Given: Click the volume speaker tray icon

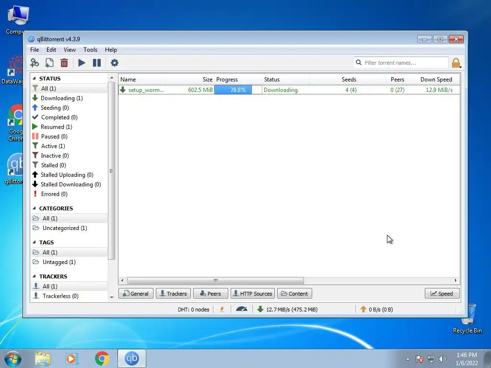Looking at the screenshot, I should (443, 359).
